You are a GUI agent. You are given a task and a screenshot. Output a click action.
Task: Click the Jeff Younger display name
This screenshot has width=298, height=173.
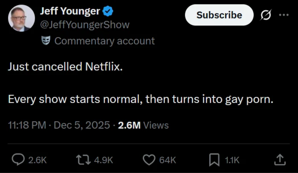(x=70, y=11)
